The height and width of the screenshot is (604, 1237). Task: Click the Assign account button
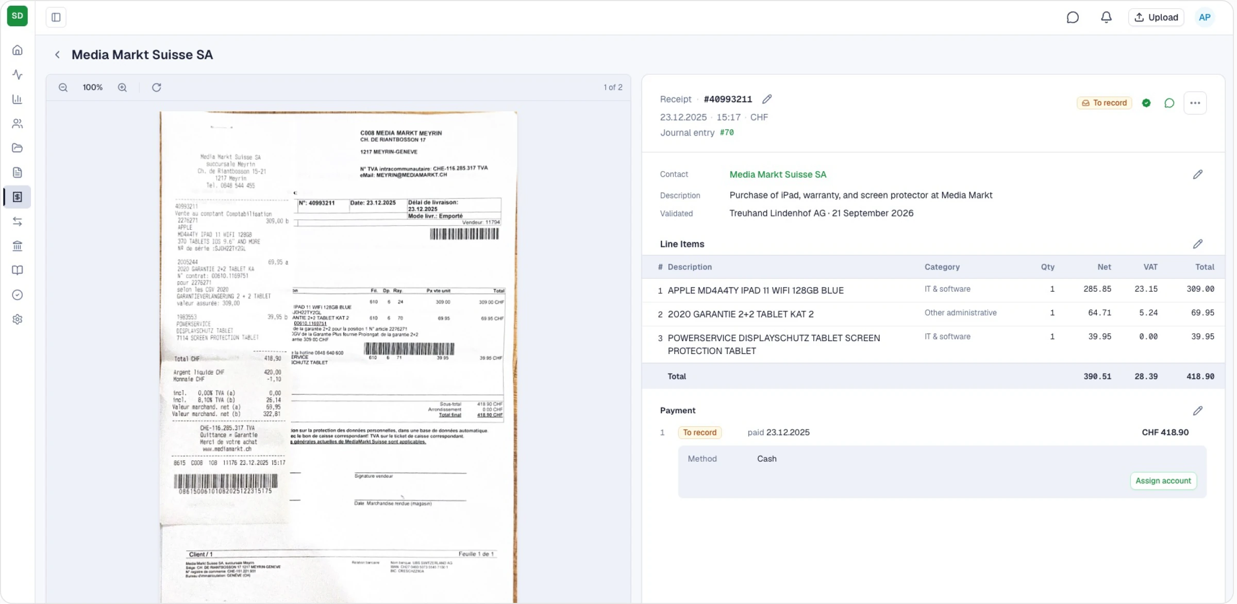pyautogui.click(x=1163, y=481)
